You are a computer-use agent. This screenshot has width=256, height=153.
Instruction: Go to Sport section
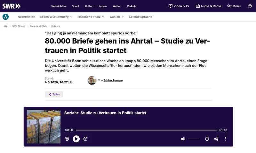pos(75,6)
